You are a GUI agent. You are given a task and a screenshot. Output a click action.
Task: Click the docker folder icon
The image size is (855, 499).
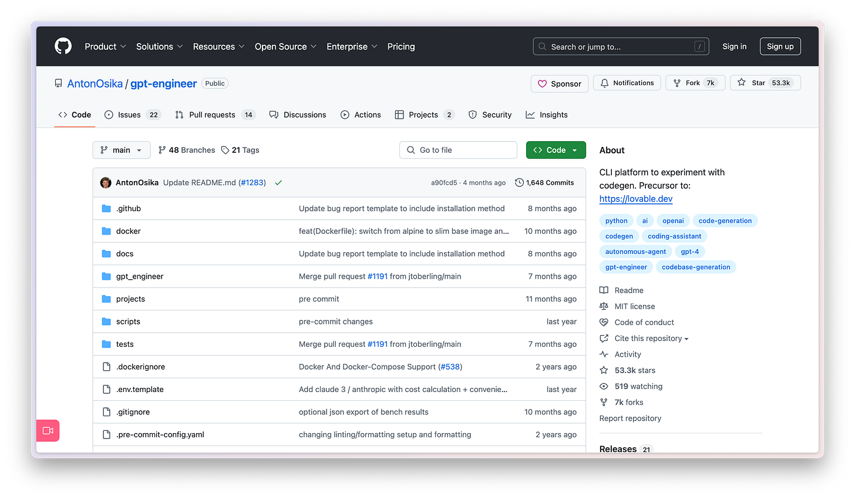coord(106,231)
